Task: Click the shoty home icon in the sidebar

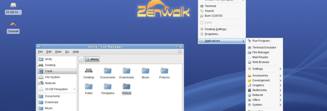Action: point(41,59)
